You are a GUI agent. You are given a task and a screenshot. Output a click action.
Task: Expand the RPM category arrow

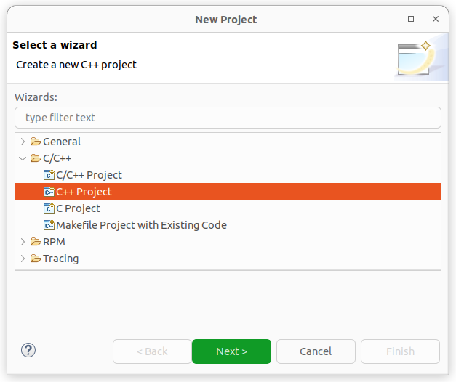pos(23,242)
